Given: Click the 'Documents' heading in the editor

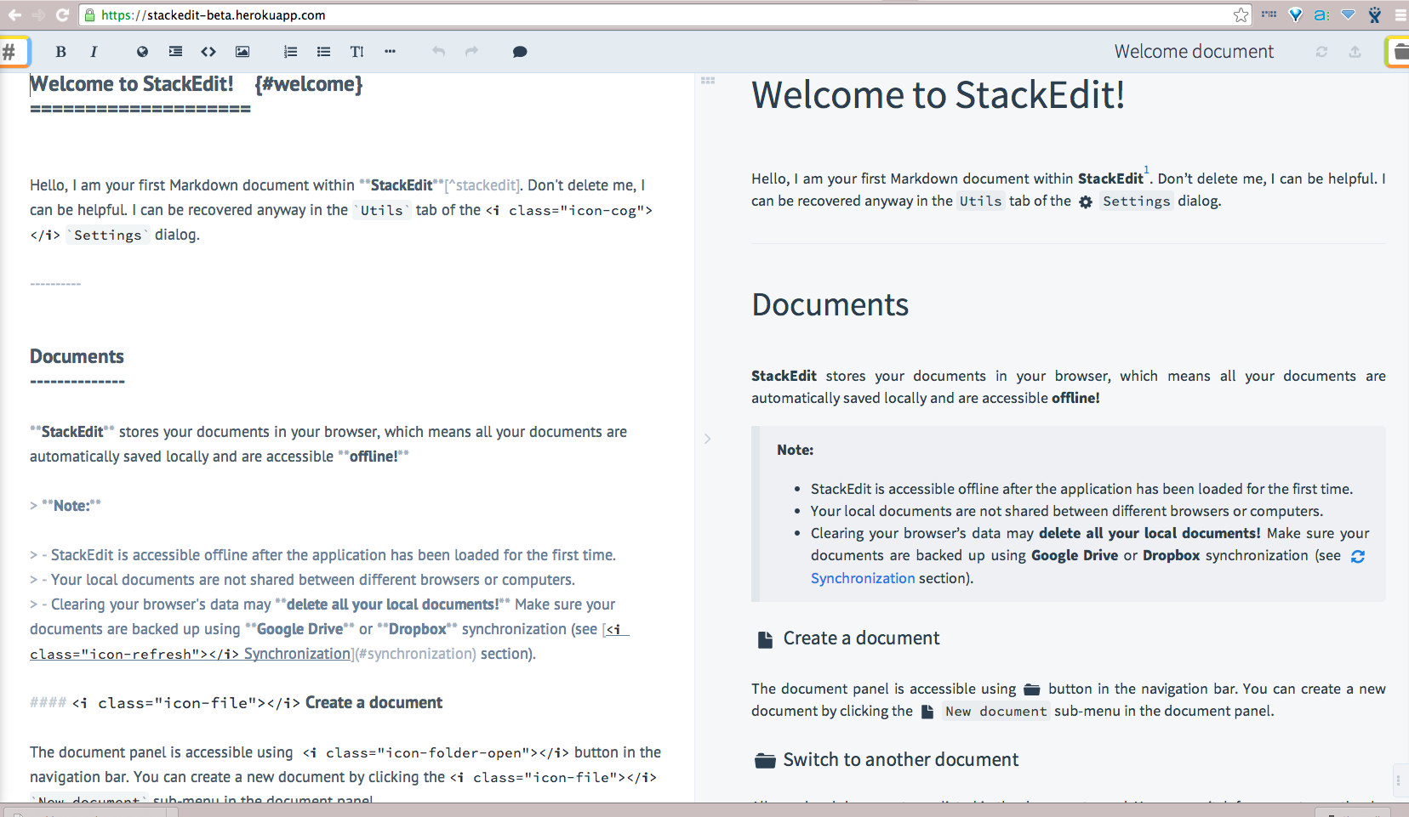Looking at the screenshot, I should [x=77, y=356].
